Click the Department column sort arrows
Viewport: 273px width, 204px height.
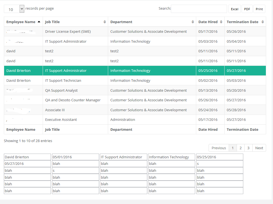pos(193,22)
